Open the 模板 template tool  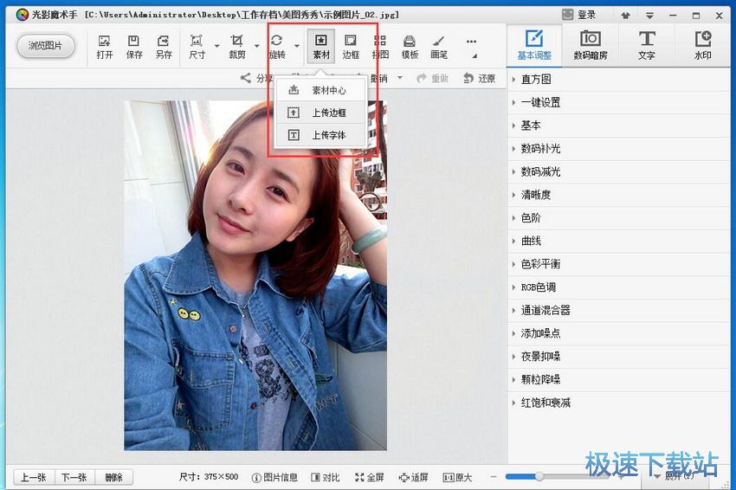coord(410,47)
